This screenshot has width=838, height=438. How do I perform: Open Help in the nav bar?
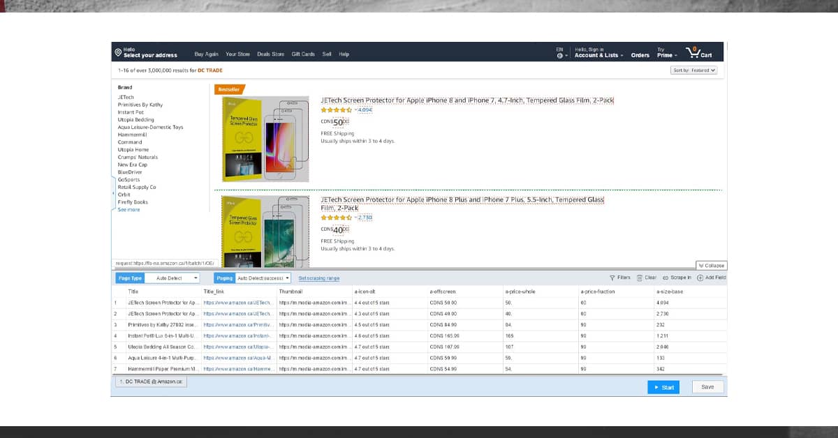[x=344, y=54]
